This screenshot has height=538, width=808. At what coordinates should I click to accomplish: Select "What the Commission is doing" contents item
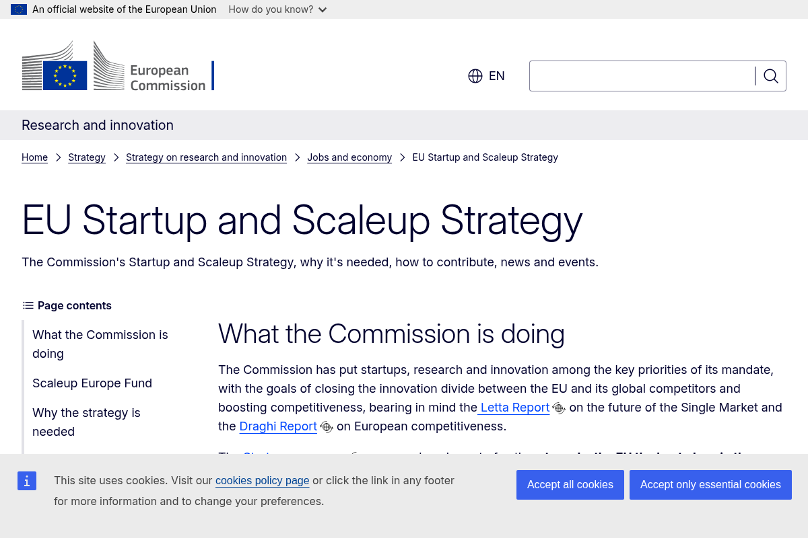pyautogui.click(x=100, y=344)
